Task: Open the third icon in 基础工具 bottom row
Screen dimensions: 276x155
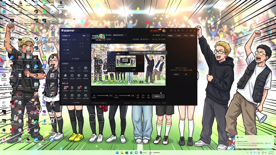Action: tap(79, 96)
